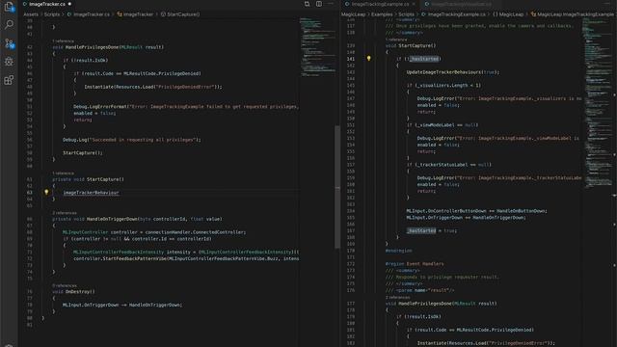Click '1 reference' above HandlePrivilegesDone in left pane

[x=63, y=40]
